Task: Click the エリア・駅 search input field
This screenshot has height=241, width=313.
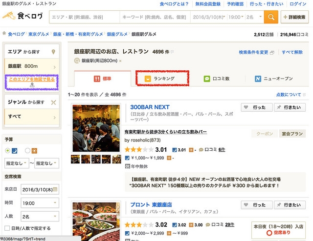Action: point(85,17)
